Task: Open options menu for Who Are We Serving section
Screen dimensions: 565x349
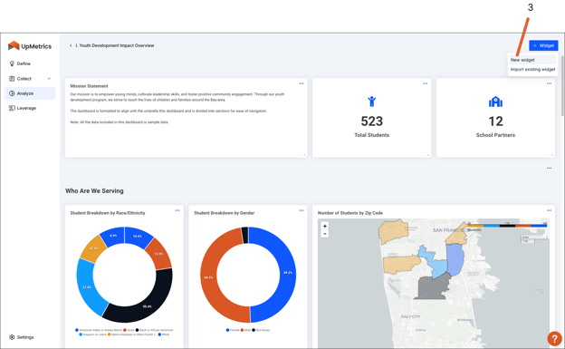Action: coord(549,169)
